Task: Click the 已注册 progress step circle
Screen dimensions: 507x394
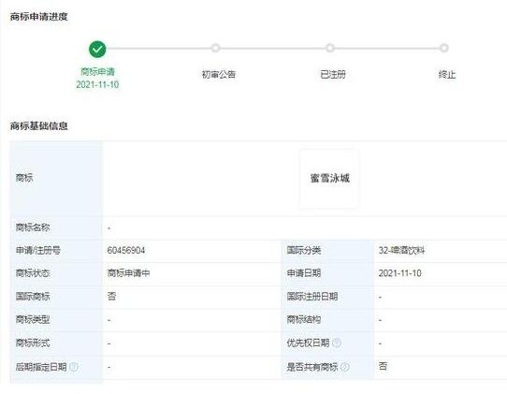Action: pos(330,49)
